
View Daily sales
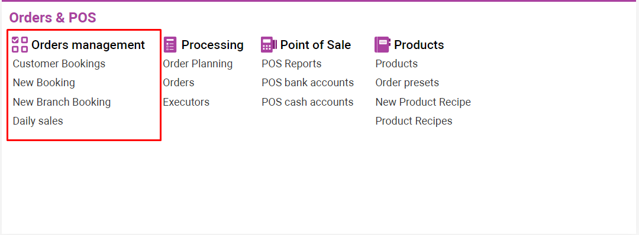point(38,121)
